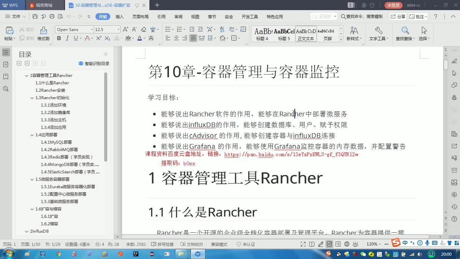Click the character shading icon
The width and height of the screenshot is (460, 259).
(x=151, y=38)
